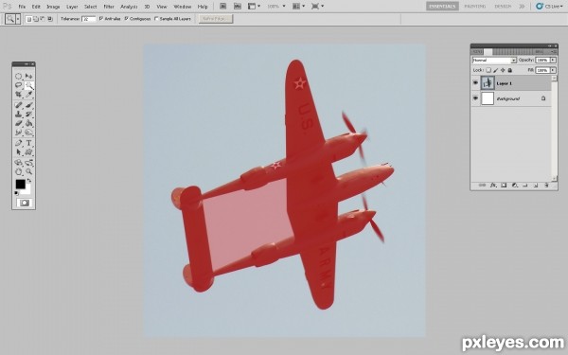Click the Tolerance value field
This screenshot has height=355, width=568.
89,19
